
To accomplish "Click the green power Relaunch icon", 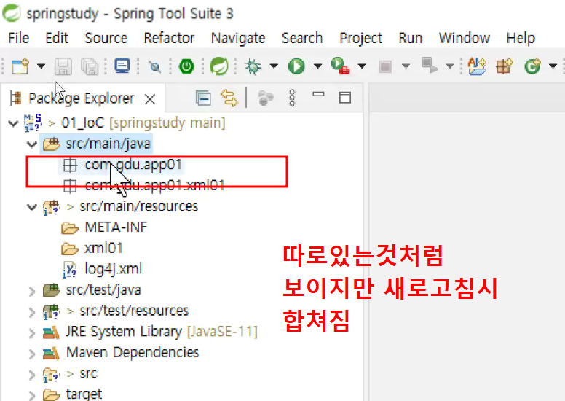I will click(x=186, y=66).
